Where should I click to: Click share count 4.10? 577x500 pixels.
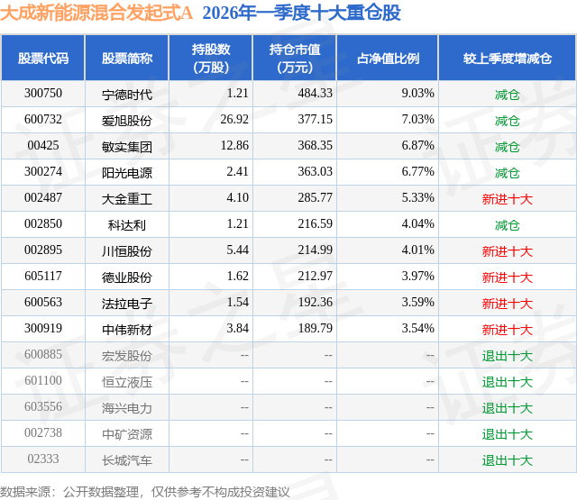237,198
